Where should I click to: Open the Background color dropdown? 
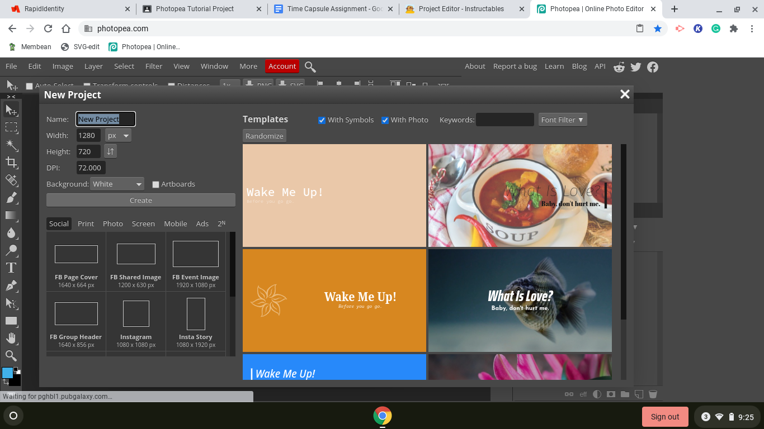pos(117,184)
